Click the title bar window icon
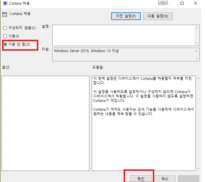The height and width of the screenshot is (182, 205). coord(5,3)
